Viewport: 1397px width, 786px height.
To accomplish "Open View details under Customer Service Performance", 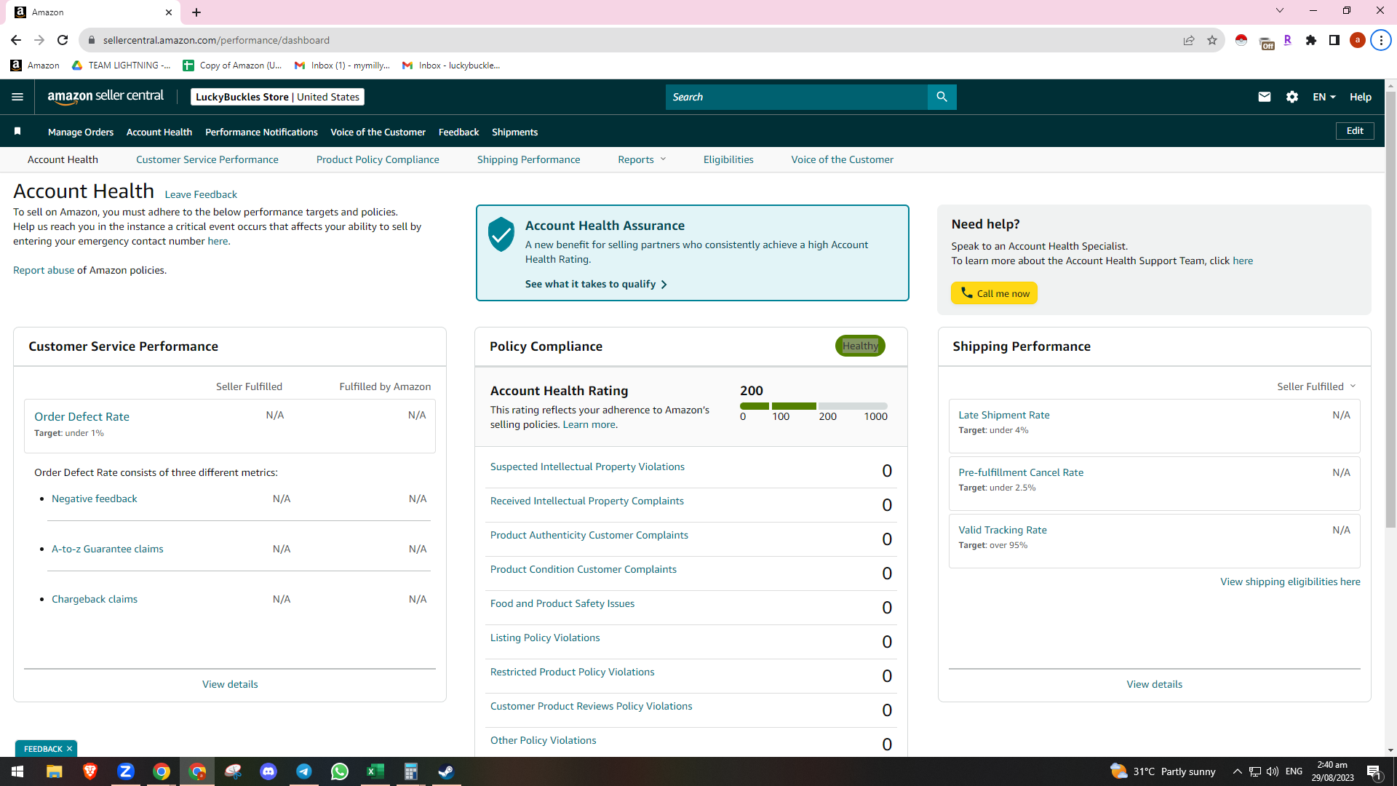I will point(230,684).
